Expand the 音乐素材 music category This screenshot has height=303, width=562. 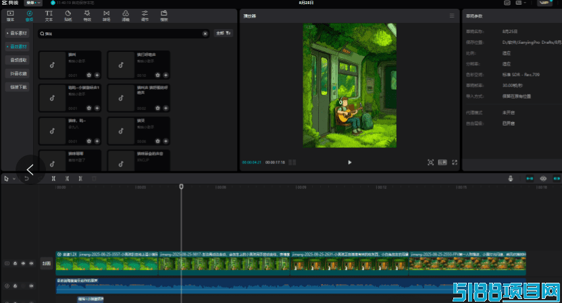(x=17, y=33)
